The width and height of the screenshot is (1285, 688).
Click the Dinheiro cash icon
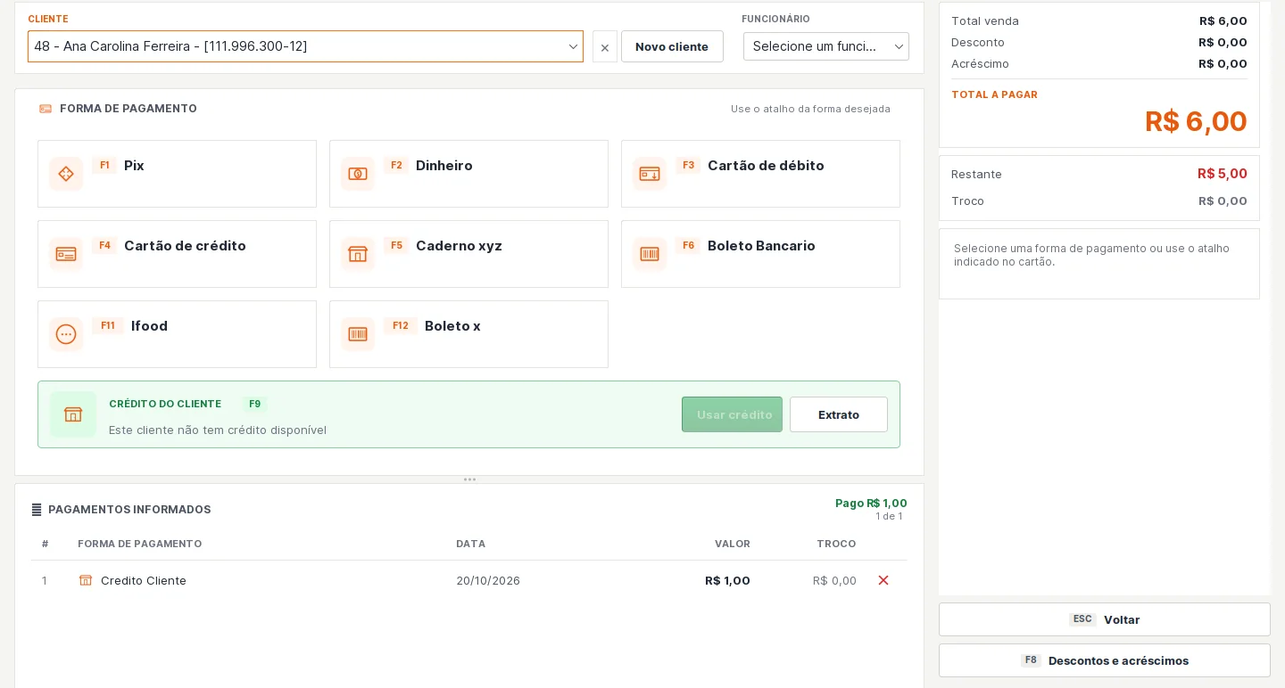click(358, 174)
